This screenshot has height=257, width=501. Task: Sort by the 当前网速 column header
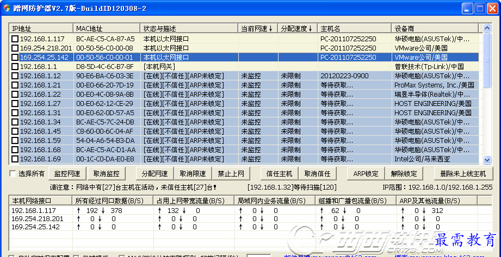click(257, 28)
